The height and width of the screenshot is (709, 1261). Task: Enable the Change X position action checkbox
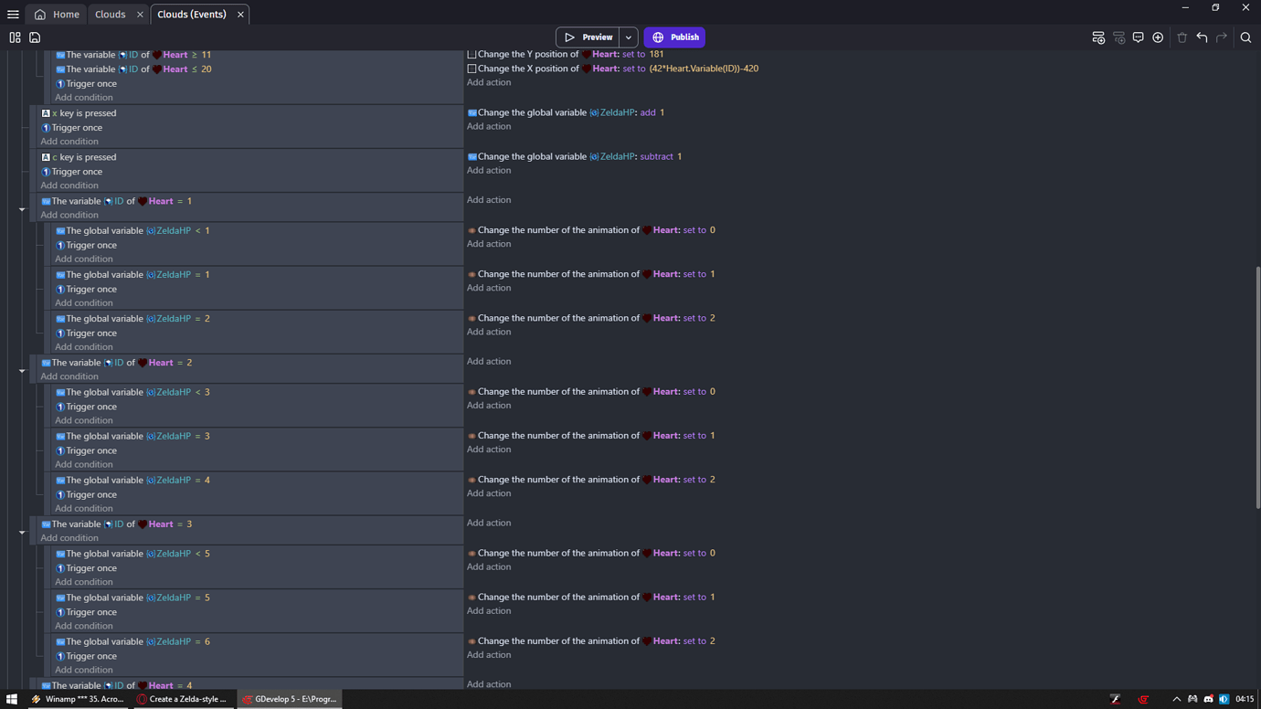[472, 69]
